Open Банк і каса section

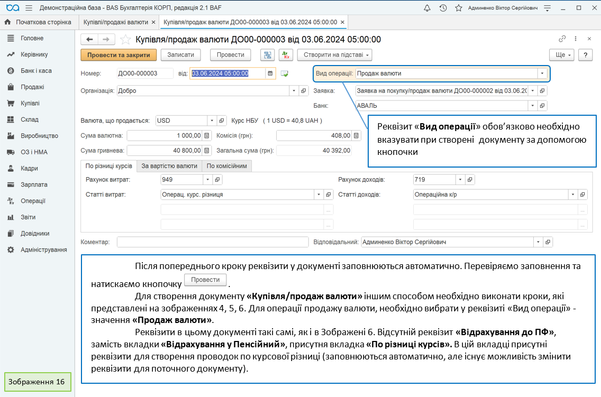[37, 71]
